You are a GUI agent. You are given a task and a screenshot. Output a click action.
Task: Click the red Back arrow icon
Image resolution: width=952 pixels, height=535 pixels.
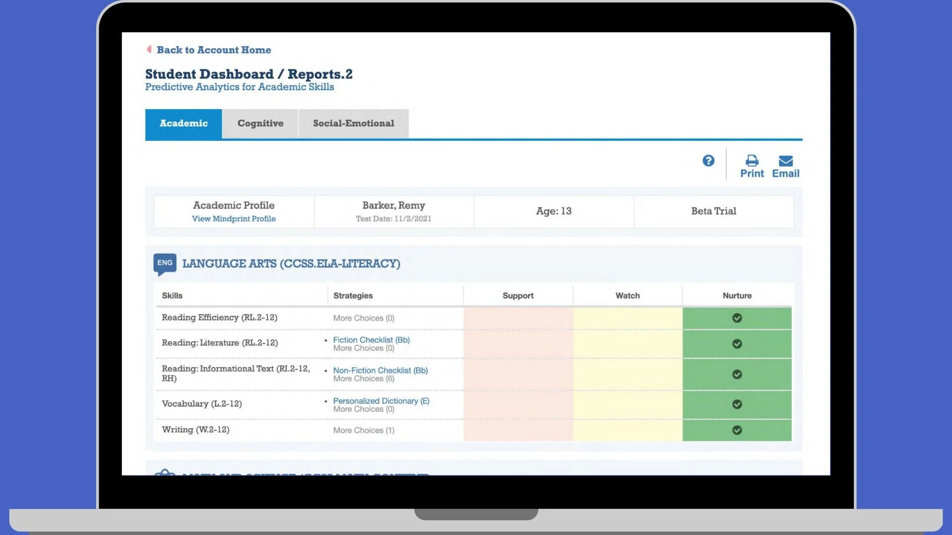(149, 50)
